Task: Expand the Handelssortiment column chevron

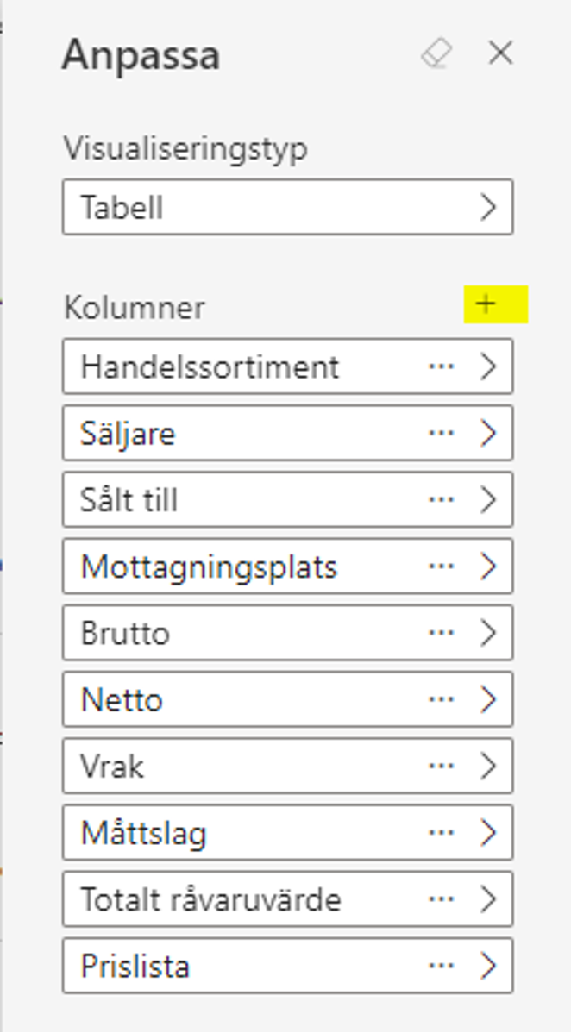Action: click(488, 366)
